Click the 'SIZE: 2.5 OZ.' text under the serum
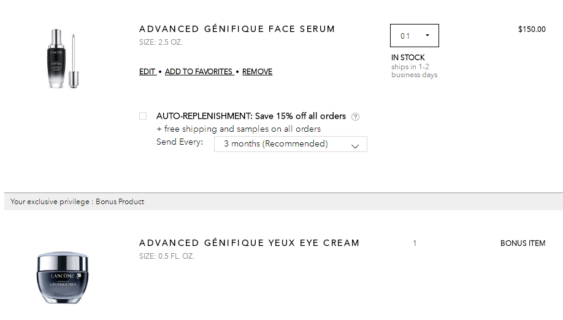 coord(161,42)
